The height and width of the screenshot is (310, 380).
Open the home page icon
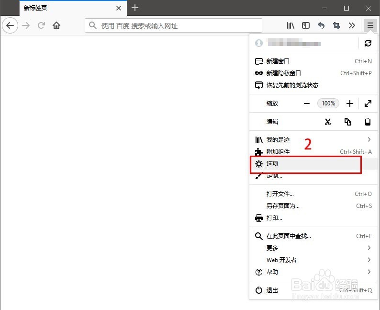[56, 25]
